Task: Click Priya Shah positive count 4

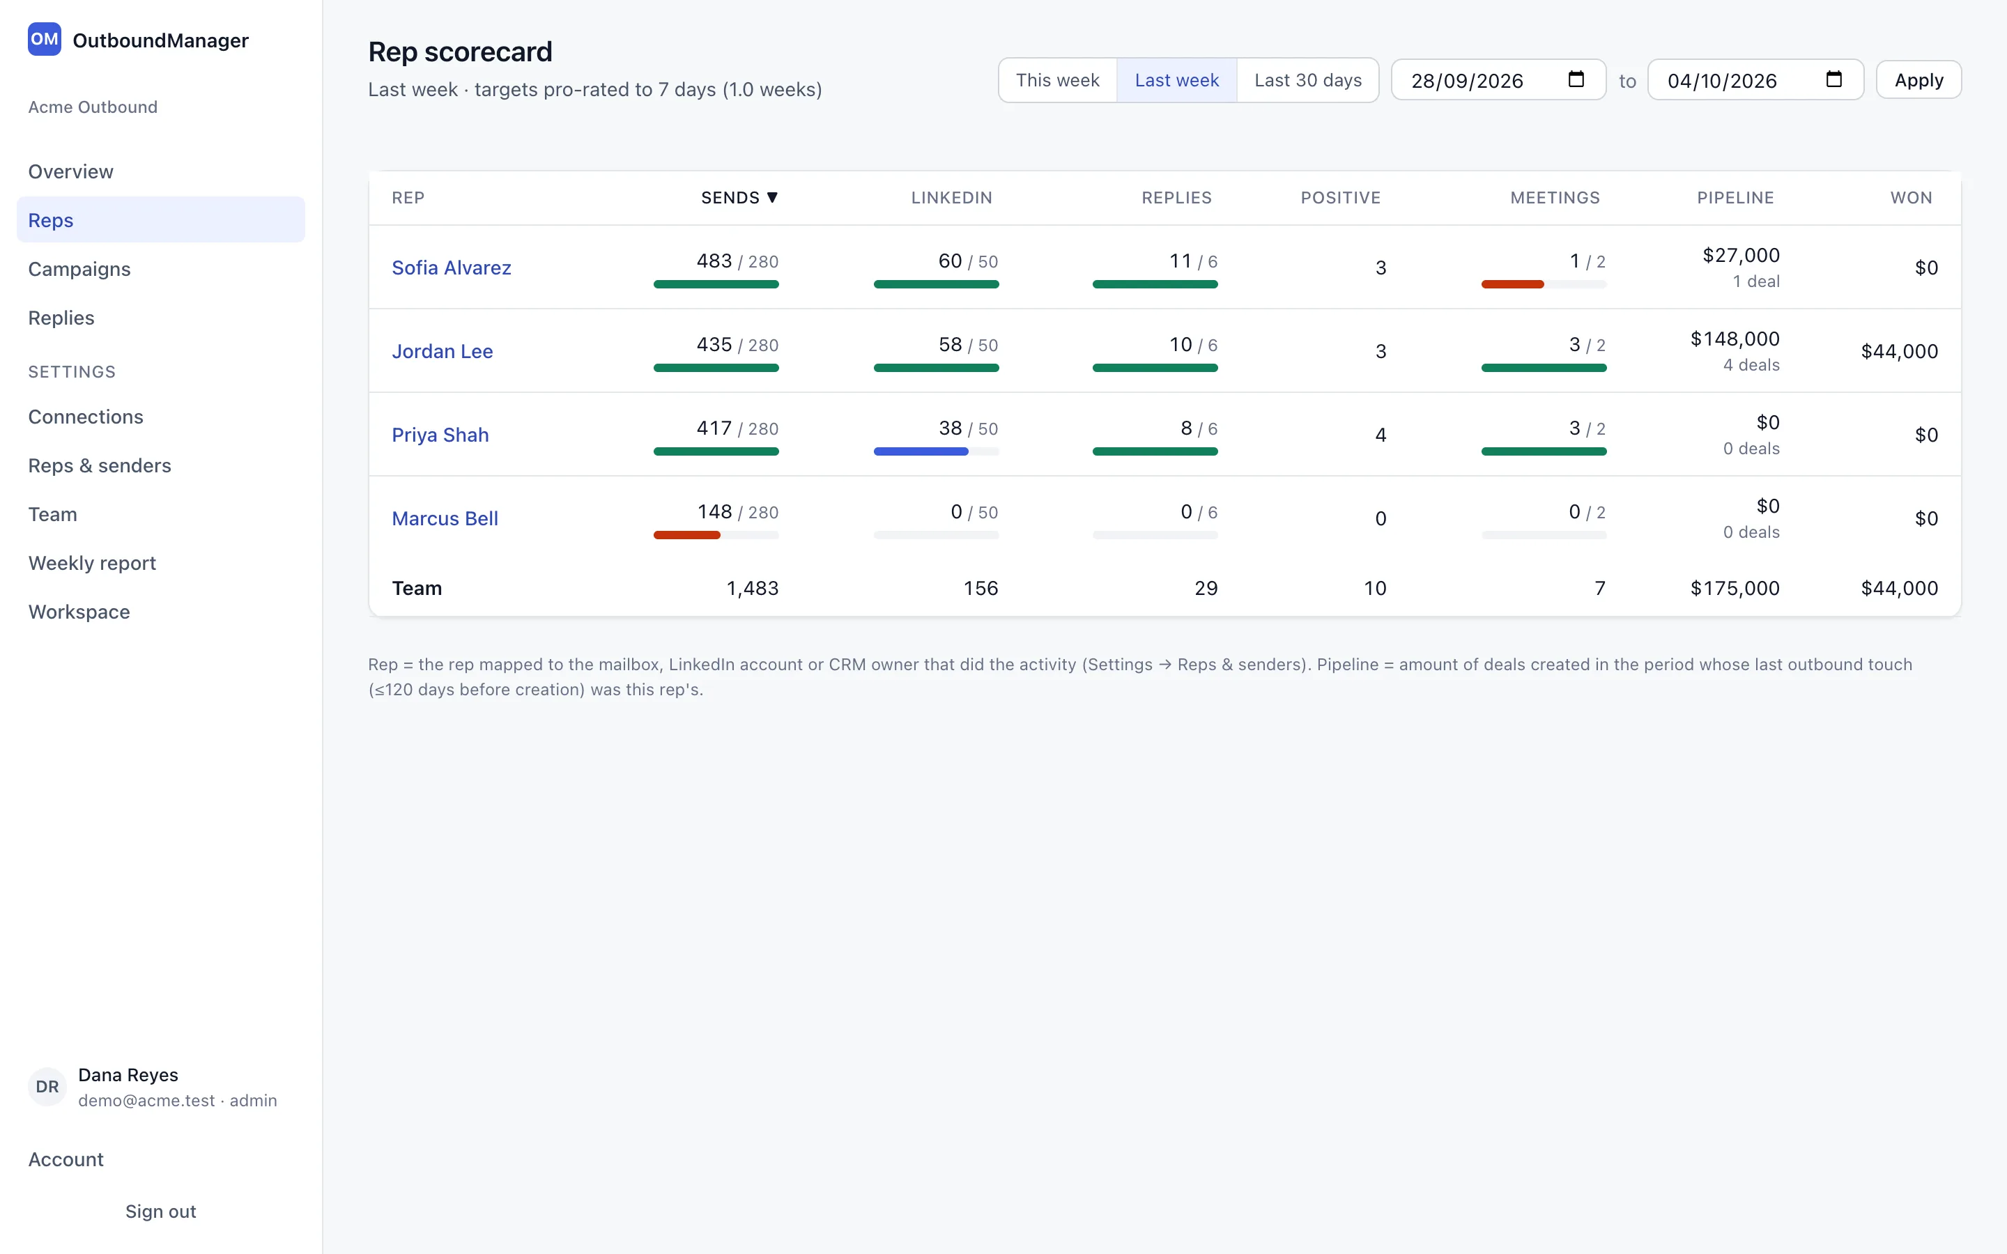Action: (1380, 435)
